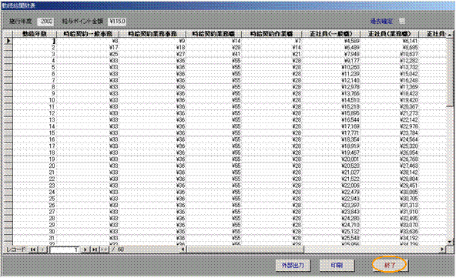Image resolution: width=456 pixels, height=278 pixels.
Task: Click the ¥4,589 cell in row 1
Action: click(331, 41)
